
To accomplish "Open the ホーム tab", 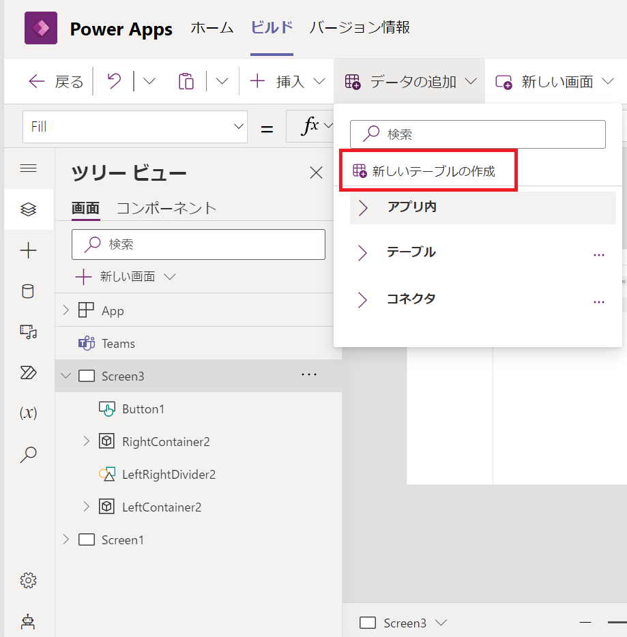I will click(x=212, y=28).
